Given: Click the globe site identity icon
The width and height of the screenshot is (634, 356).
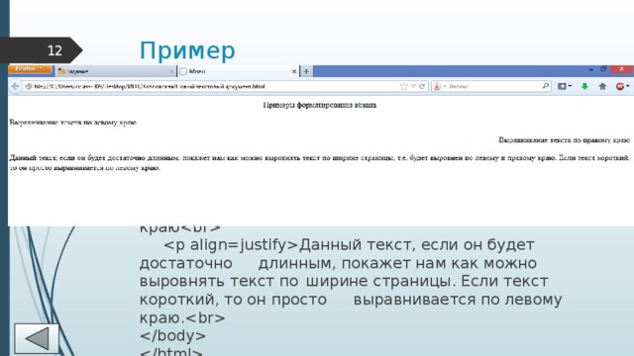Looking at the screenshot, I should point(29,86).
